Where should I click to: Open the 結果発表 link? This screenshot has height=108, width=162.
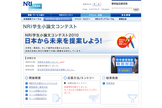(110, 83)
